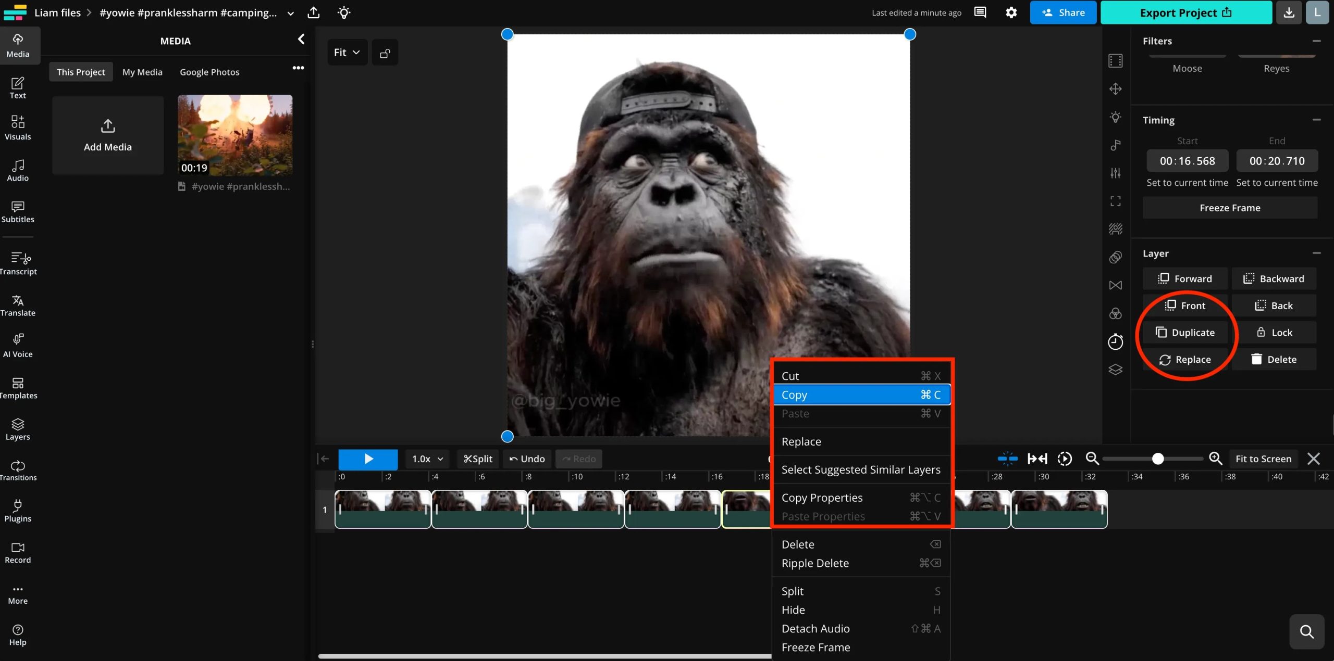Select the 00:19 video thumbnail in media
The width and height of the screenshot is (1334, 661).
point(235,135)
